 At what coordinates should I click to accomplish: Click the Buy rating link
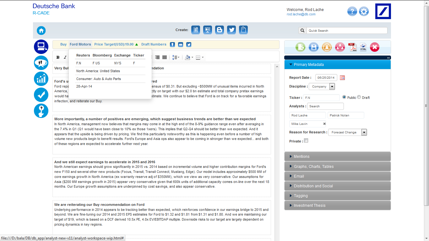(x=63, y=44)
